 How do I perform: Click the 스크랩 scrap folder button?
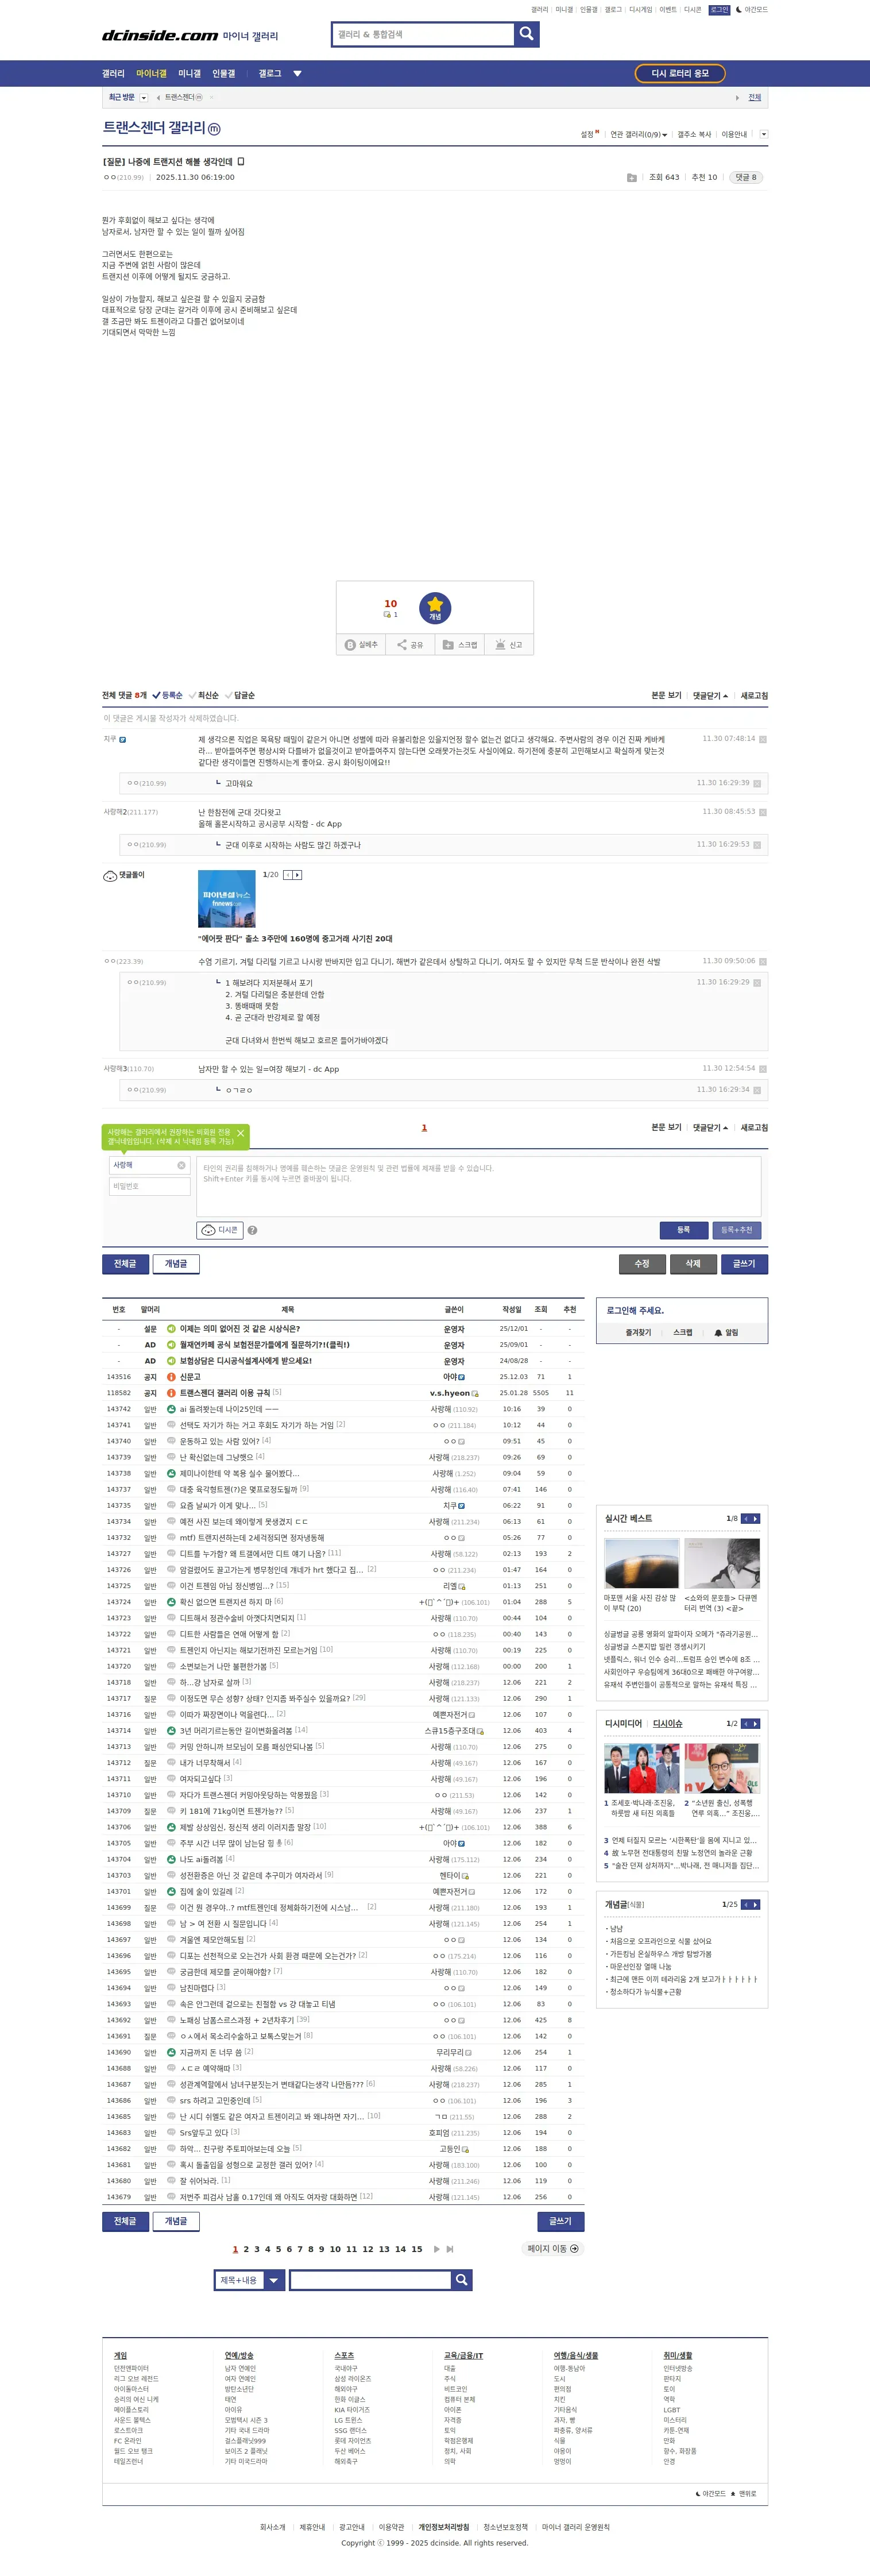coord(460,645)
